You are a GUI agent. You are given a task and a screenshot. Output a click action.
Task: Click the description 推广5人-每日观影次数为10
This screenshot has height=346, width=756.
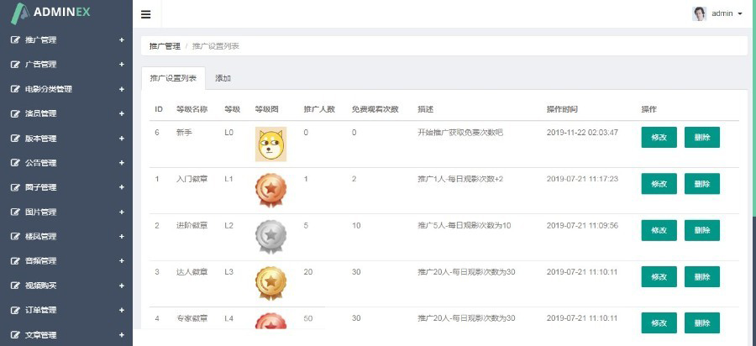pos(465,226)
